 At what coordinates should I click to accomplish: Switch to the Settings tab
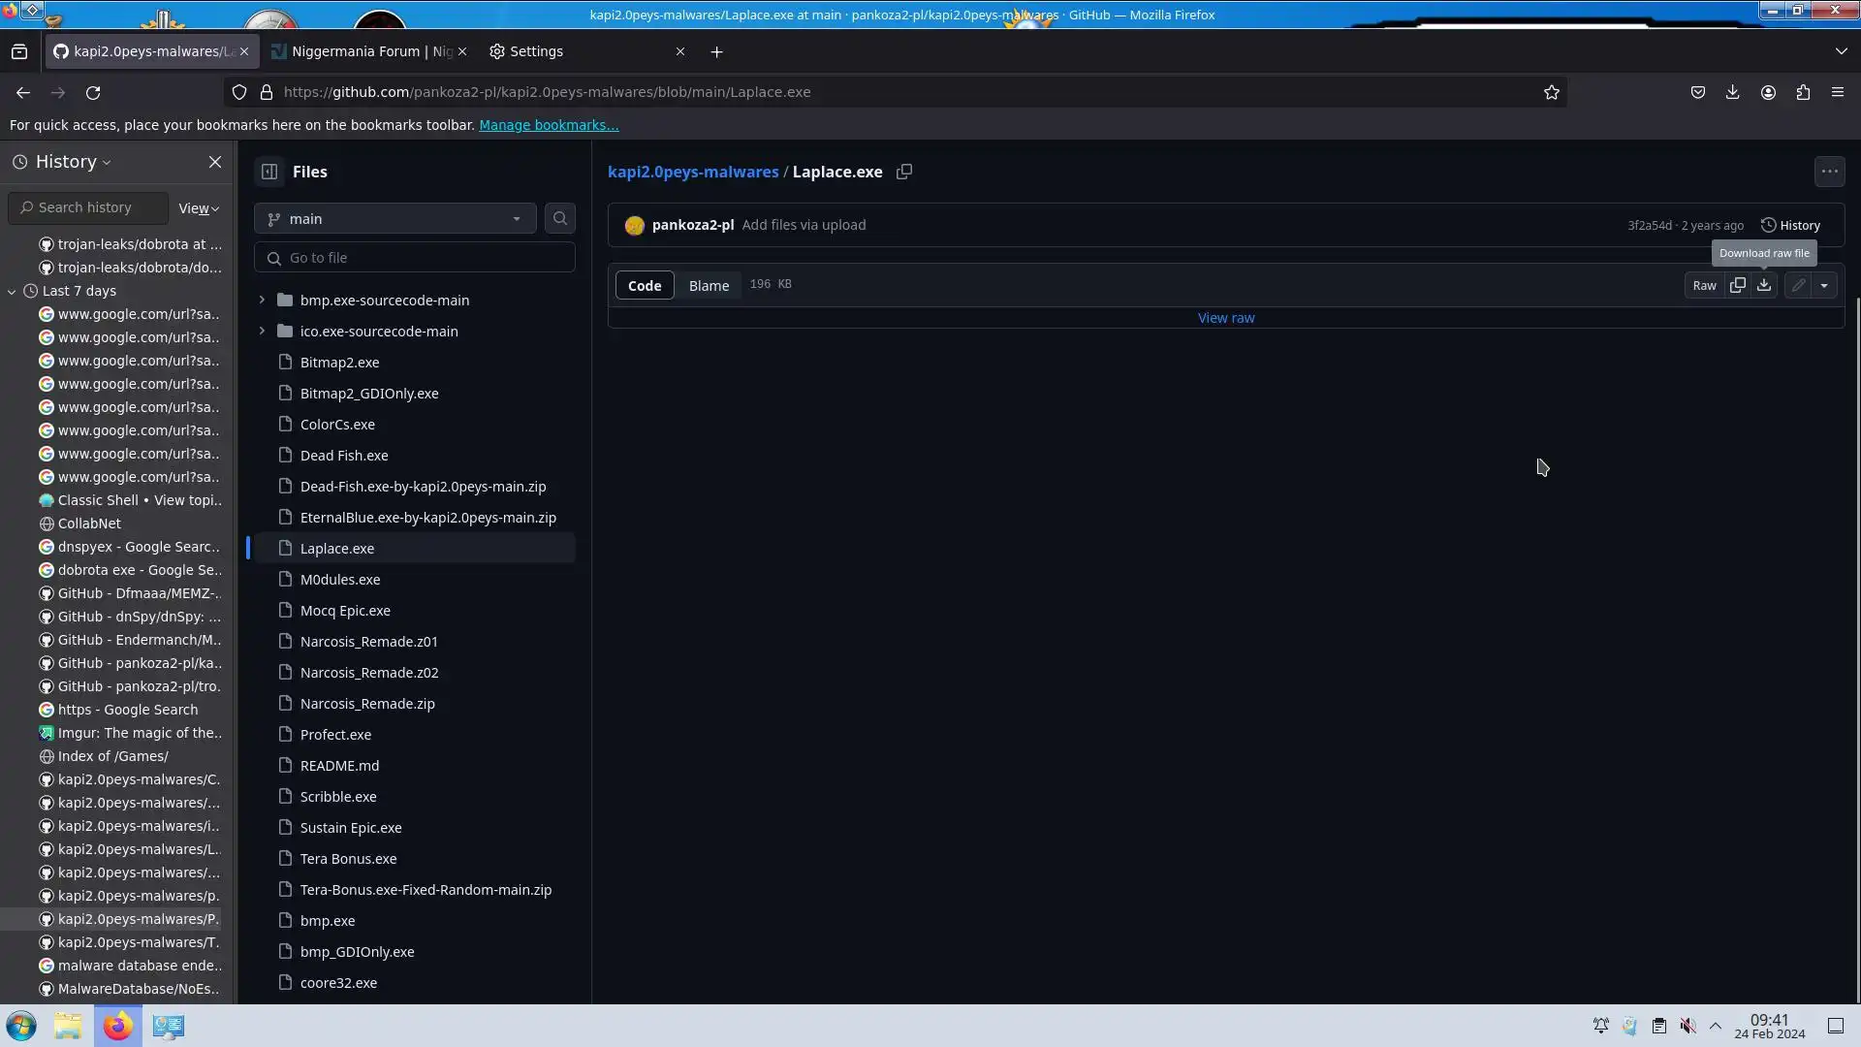point(536,51)
